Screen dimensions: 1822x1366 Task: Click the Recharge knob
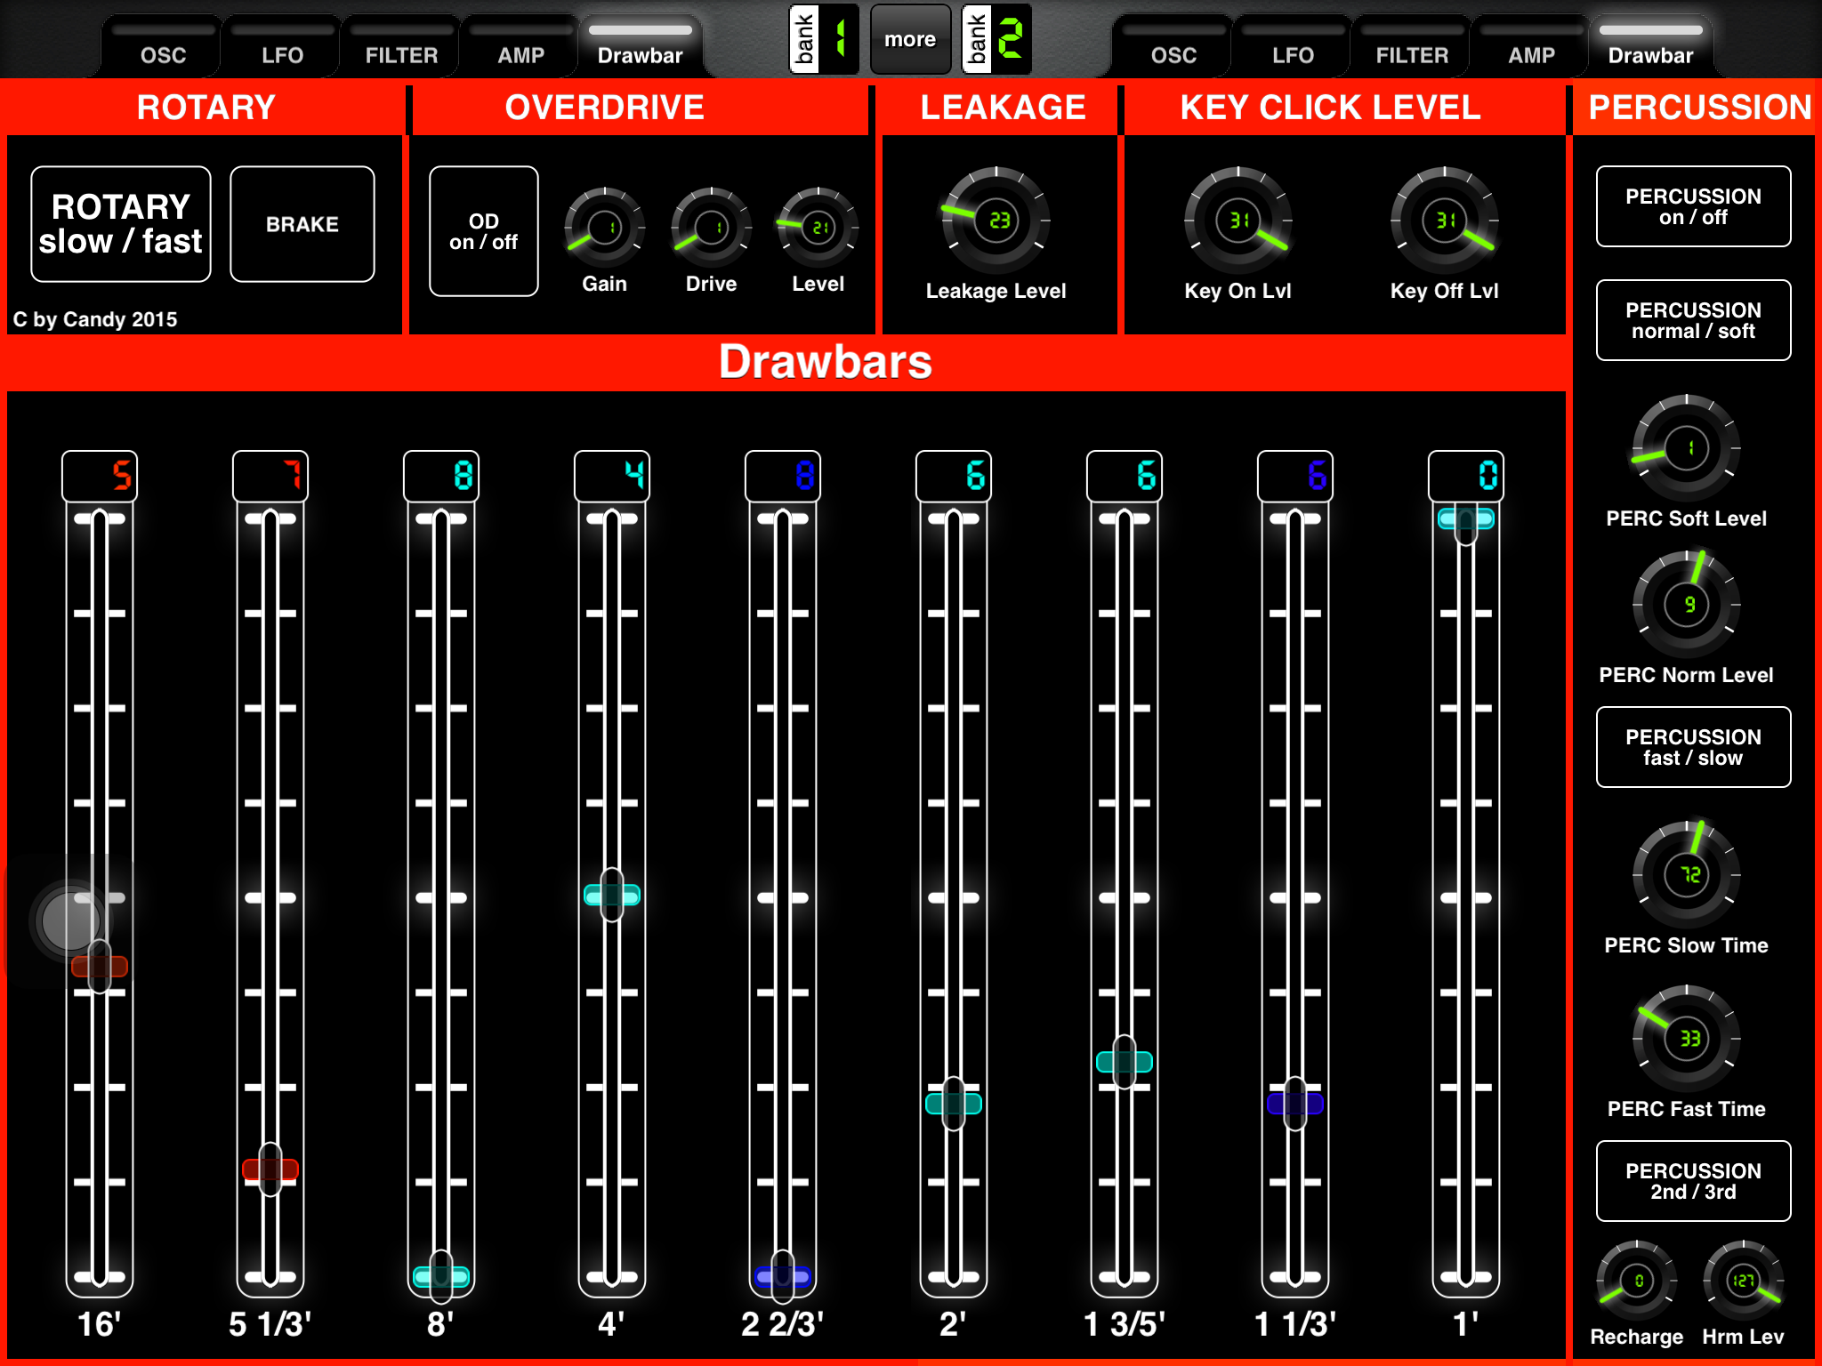tap(1636, 1281)
